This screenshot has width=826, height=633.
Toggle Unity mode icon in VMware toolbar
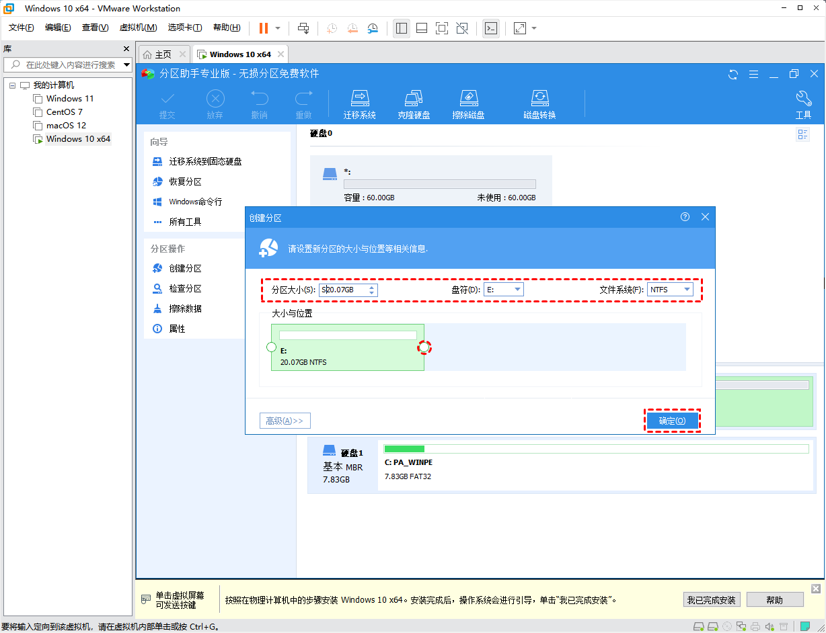462,28
